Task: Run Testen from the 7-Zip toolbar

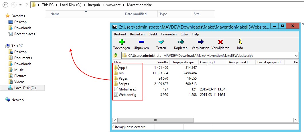Action: (161, 42)
